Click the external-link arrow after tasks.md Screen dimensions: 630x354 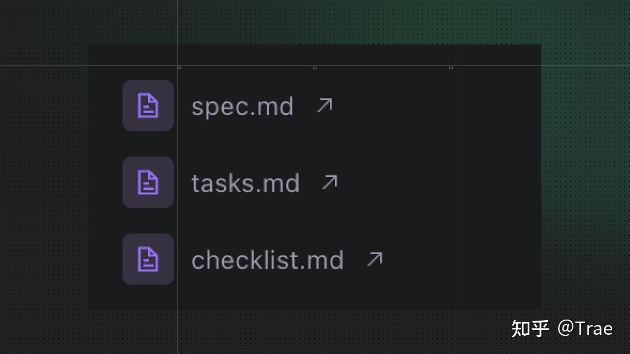pos(330,182)
